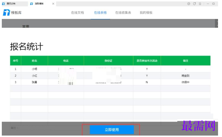Minimize the window
The image size is (222, 137).
pos(208,4)
